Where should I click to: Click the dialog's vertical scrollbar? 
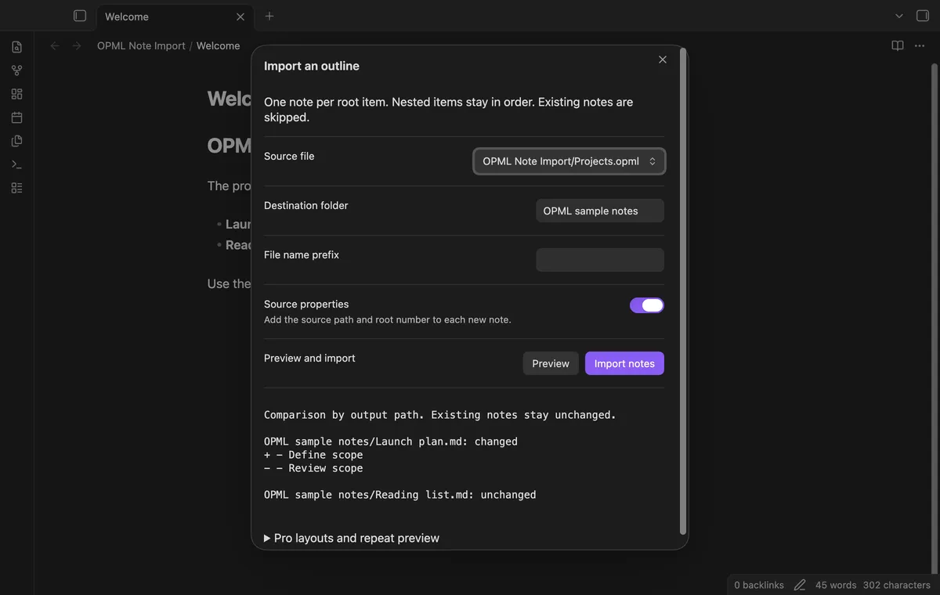click(683, 291)
